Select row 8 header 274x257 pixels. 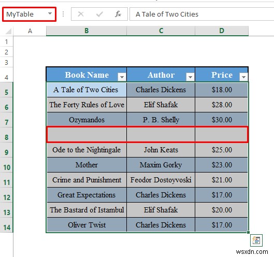pyautogui.click(x=6, y=135)
